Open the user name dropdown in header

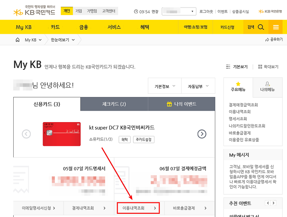[x=179, y=11]
